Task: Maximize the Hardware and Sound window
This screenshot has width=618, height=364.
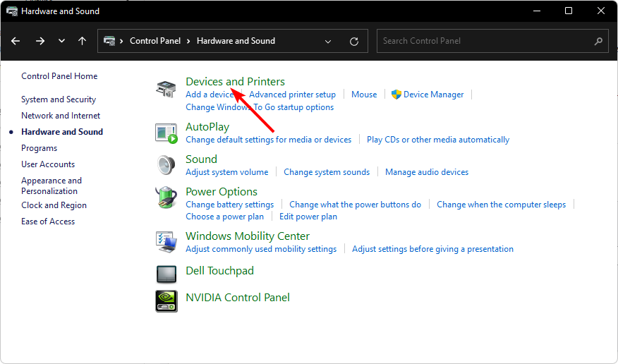Action: point(569,11)
